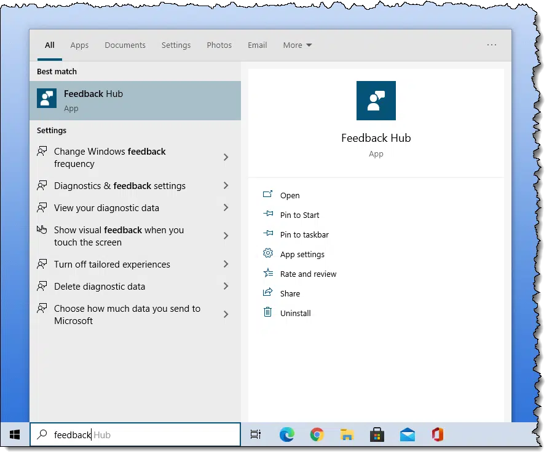This screenshot has height=456, width=552.
Task: Switch to the Email search tab
Action: (x=258, y=45)
